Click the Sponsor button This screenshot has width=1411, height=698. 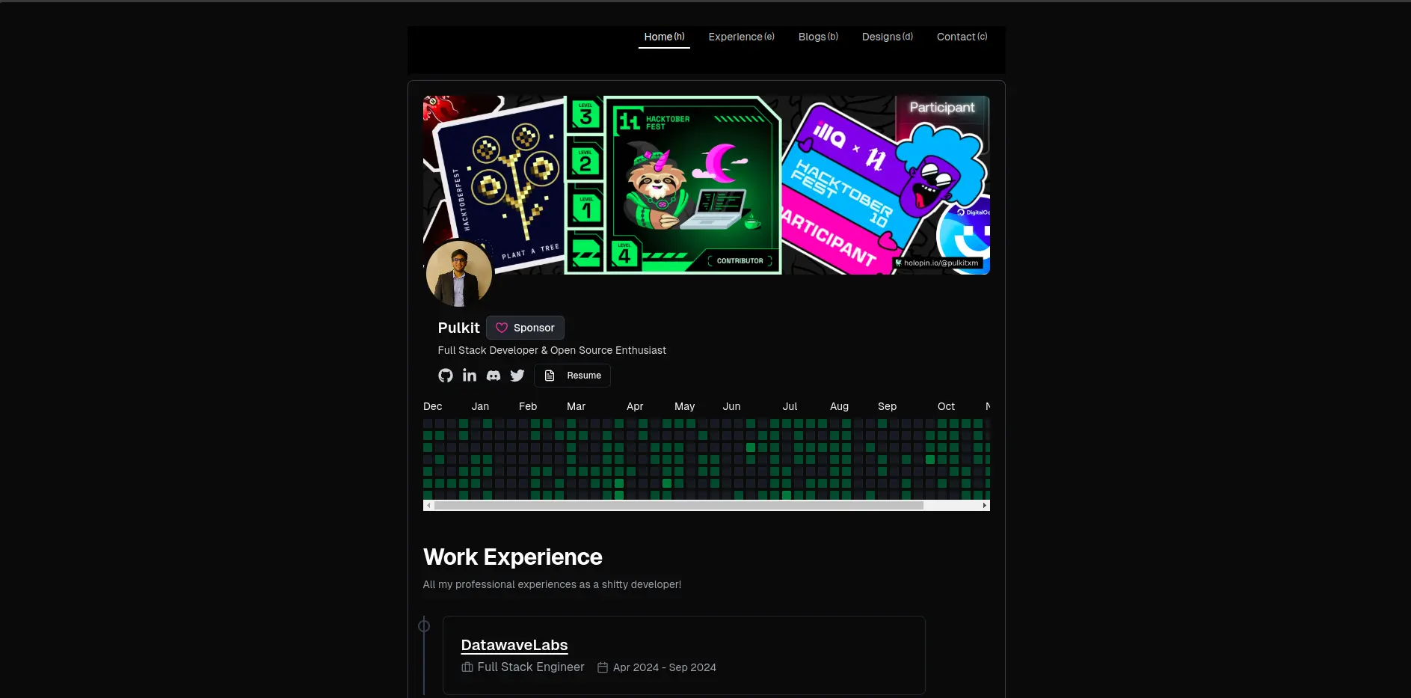pos(526,328)
